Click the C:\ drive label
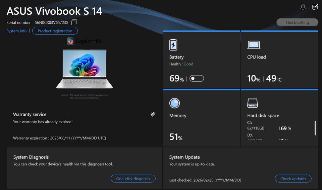The height and width of the screenshot is (190, 322). 250,123
